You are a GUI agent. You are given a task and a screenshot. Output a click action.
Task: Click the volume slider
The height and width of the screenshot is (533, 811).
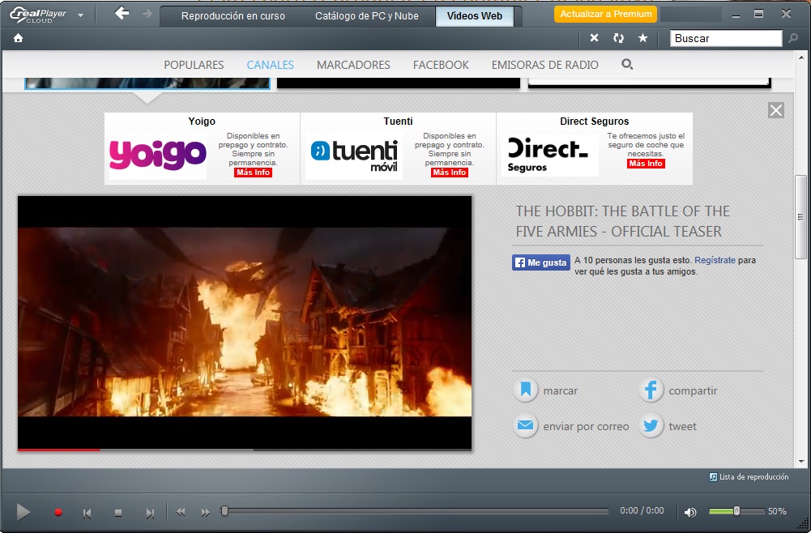[736, 511]
